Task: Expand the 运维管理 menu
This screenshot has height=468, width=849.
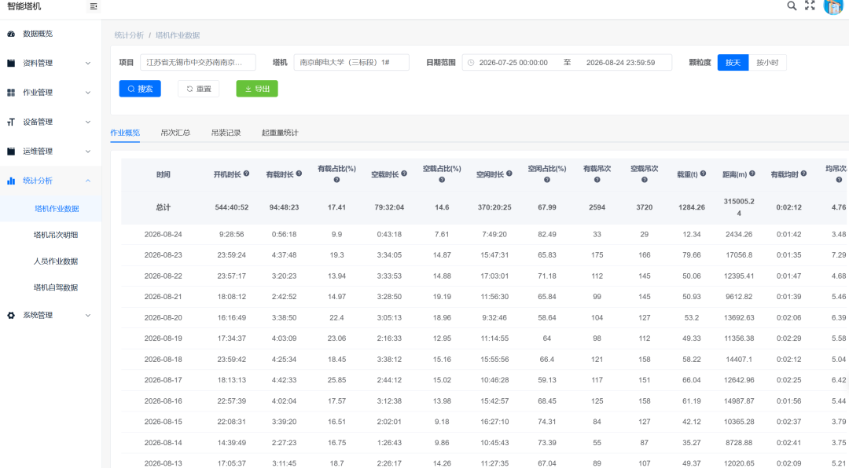Action: pos(88,152)
